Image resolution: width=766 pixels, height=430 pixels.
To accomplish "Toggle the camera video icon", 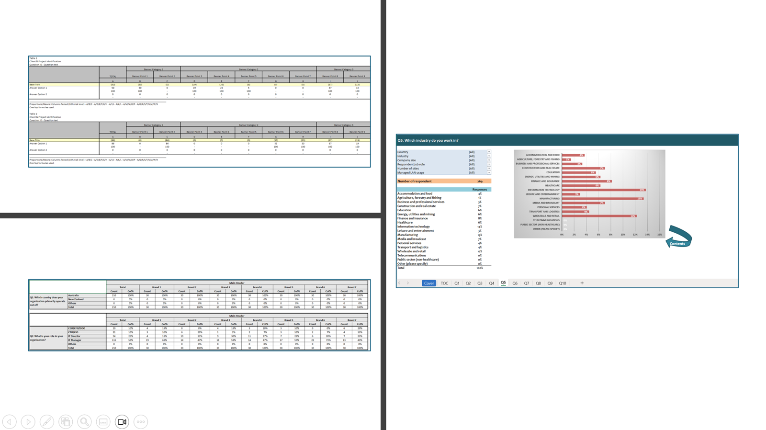I will tap(122, 422).
